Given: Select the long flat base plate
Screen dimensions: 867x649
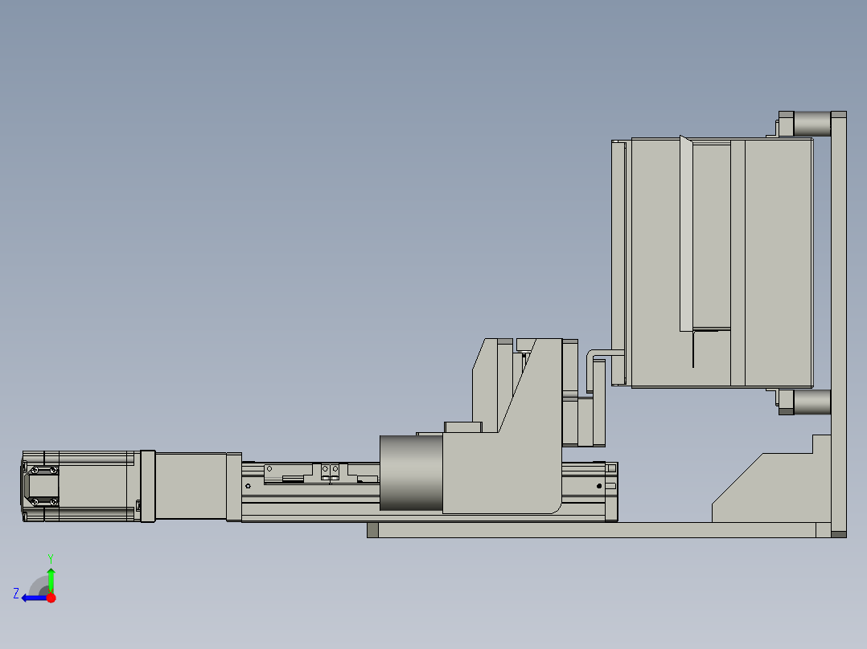Looking at the screenshot, I should point(599,529).
